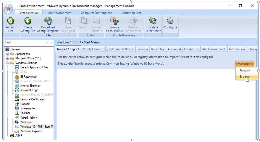Open the DirectFlex tab
260x142 pixels.
pyautogui.click(x=157, y=49)
